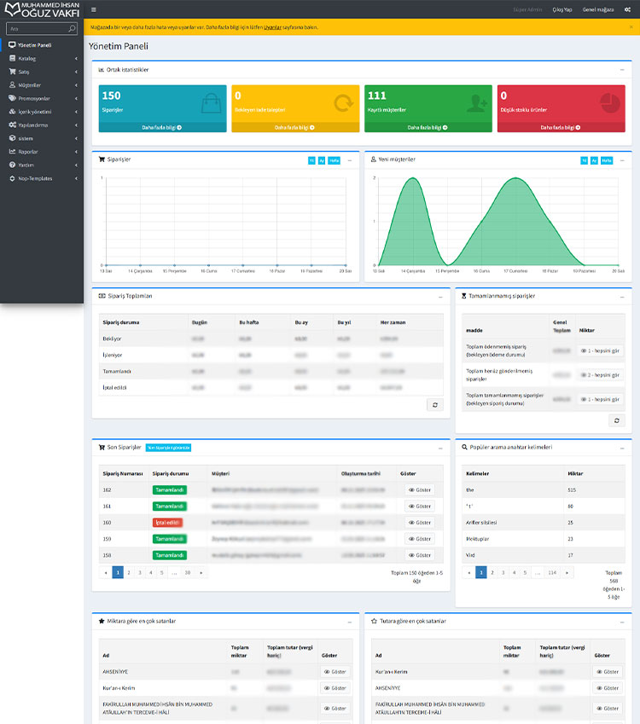Collapse the Ortak istatistikler panel

click(x=622, y=70)
